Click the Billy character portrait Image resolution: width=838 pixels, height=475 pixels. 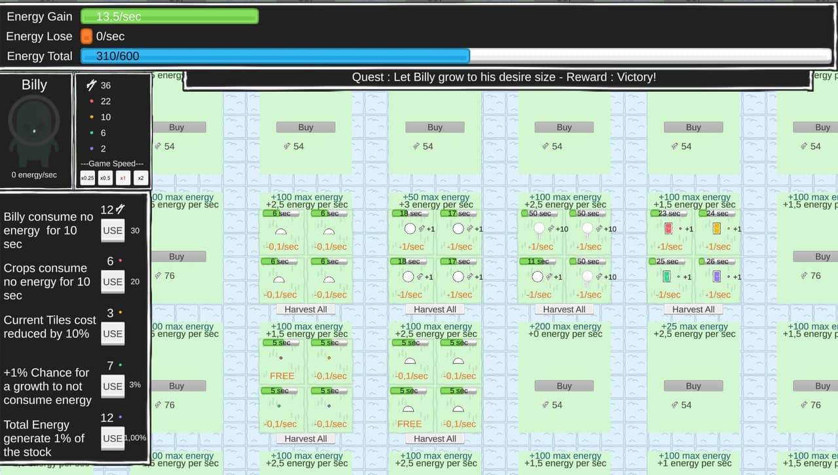click(x=34, y=131)
